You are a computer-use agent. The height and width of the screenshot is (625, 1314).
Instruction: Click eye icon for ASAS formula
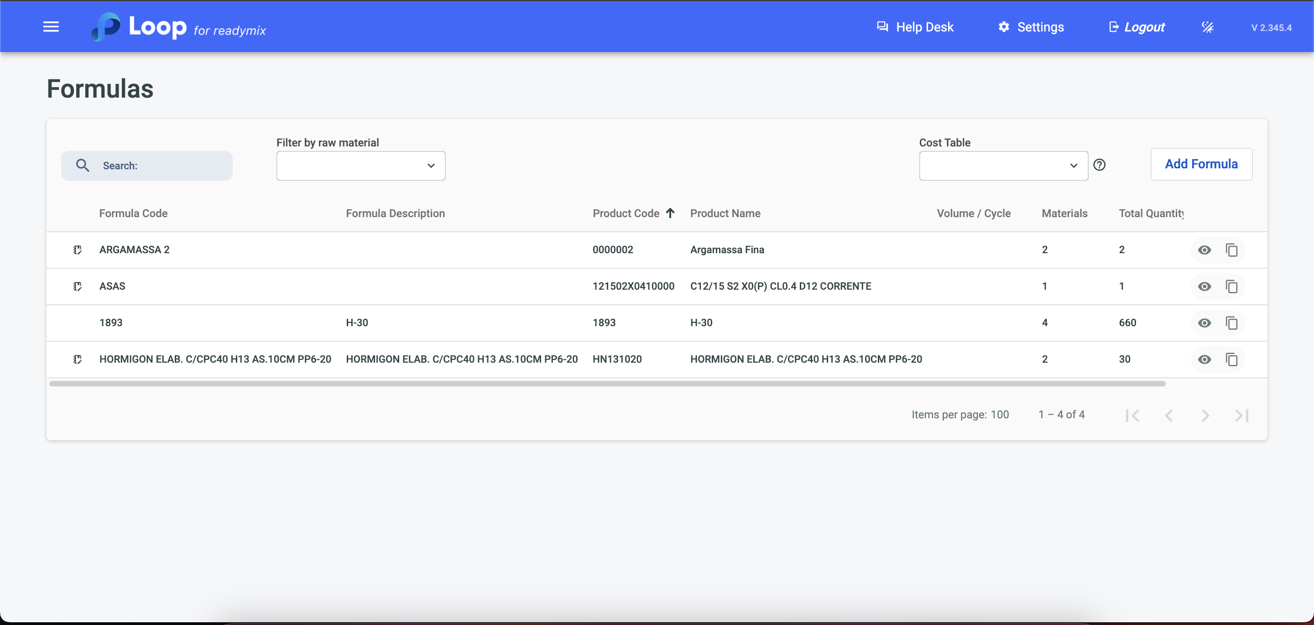1204,286
